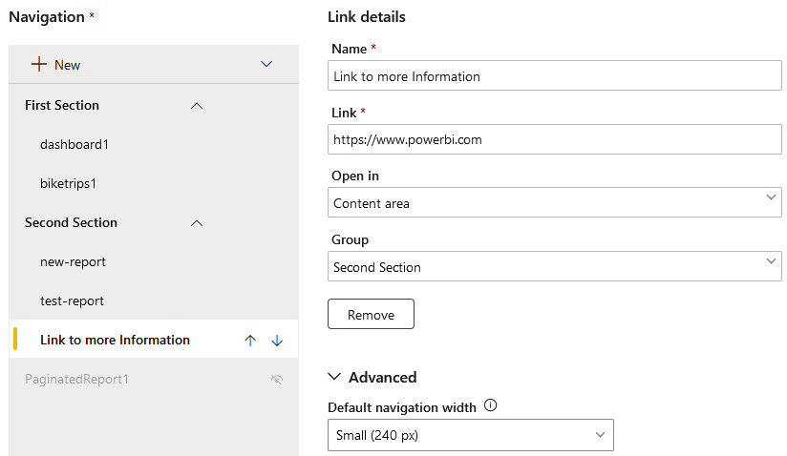Screen dimensions: 787x456
Task: Collapse the Advanced section
Action: tap(335, 377)
